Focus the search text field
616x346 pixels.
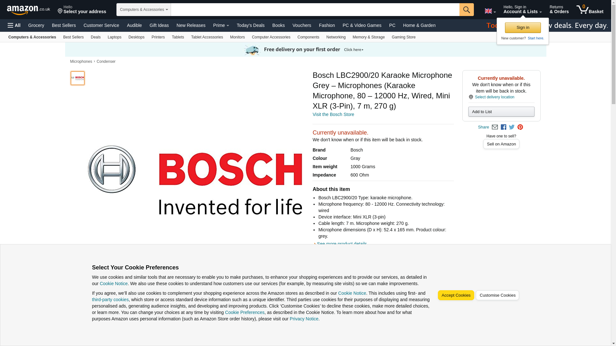(x=314, y=10)
